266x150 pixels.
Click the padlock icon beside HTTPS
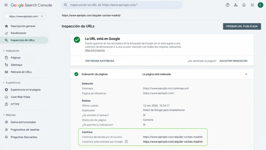[6, 104]
